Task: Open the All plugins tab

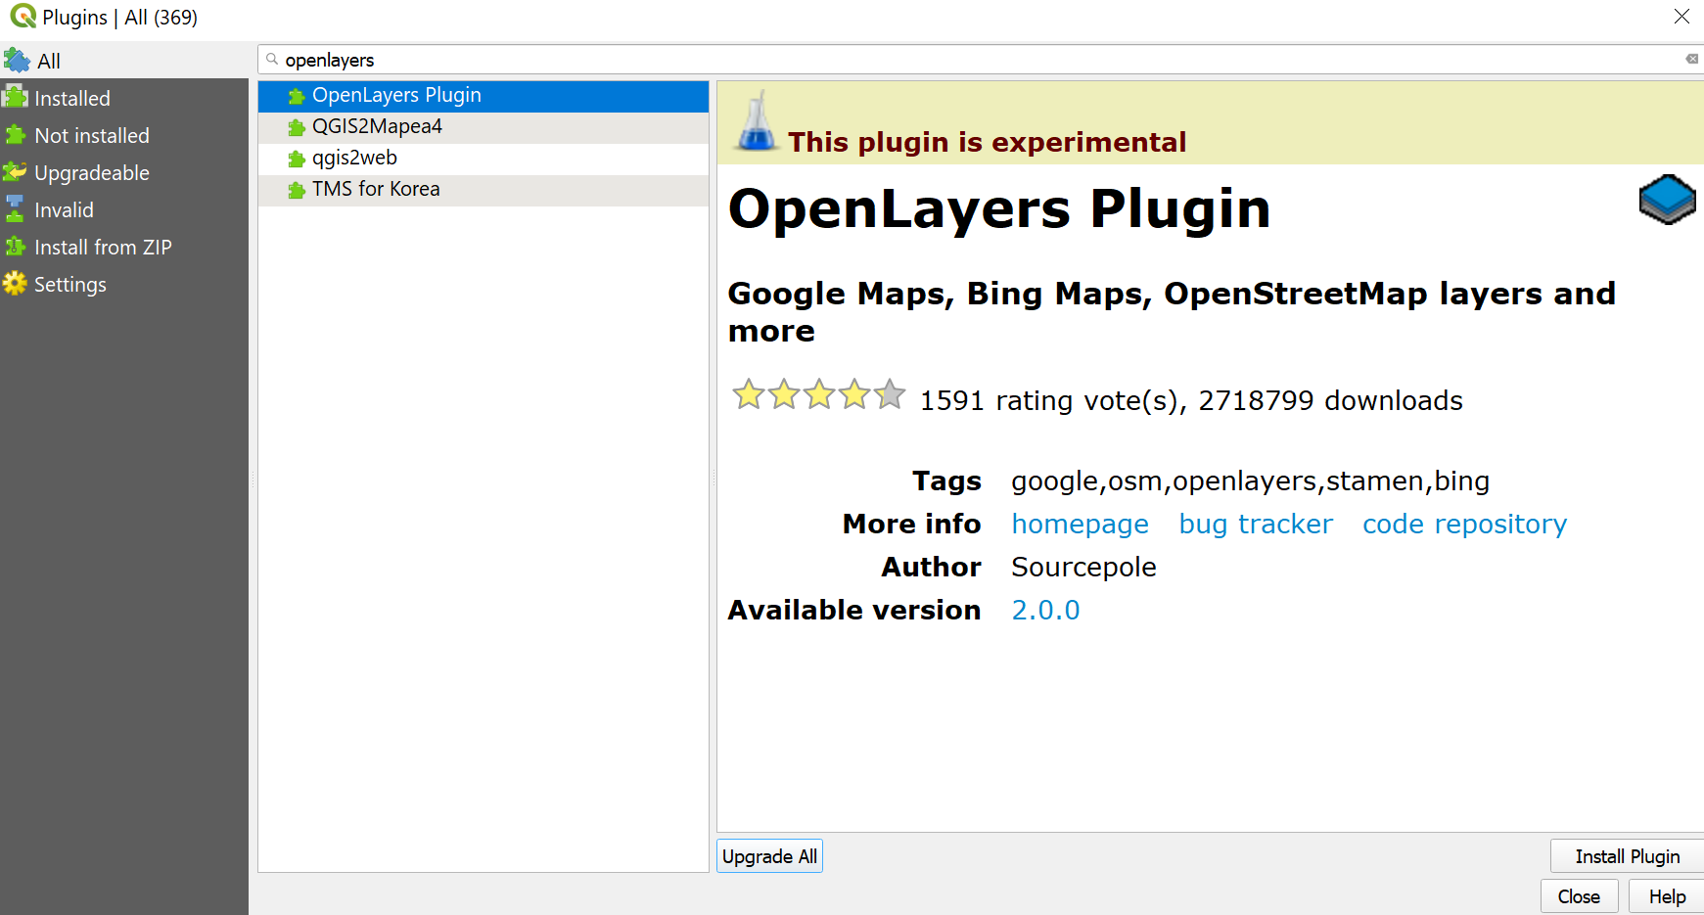Action: [124, 61]
